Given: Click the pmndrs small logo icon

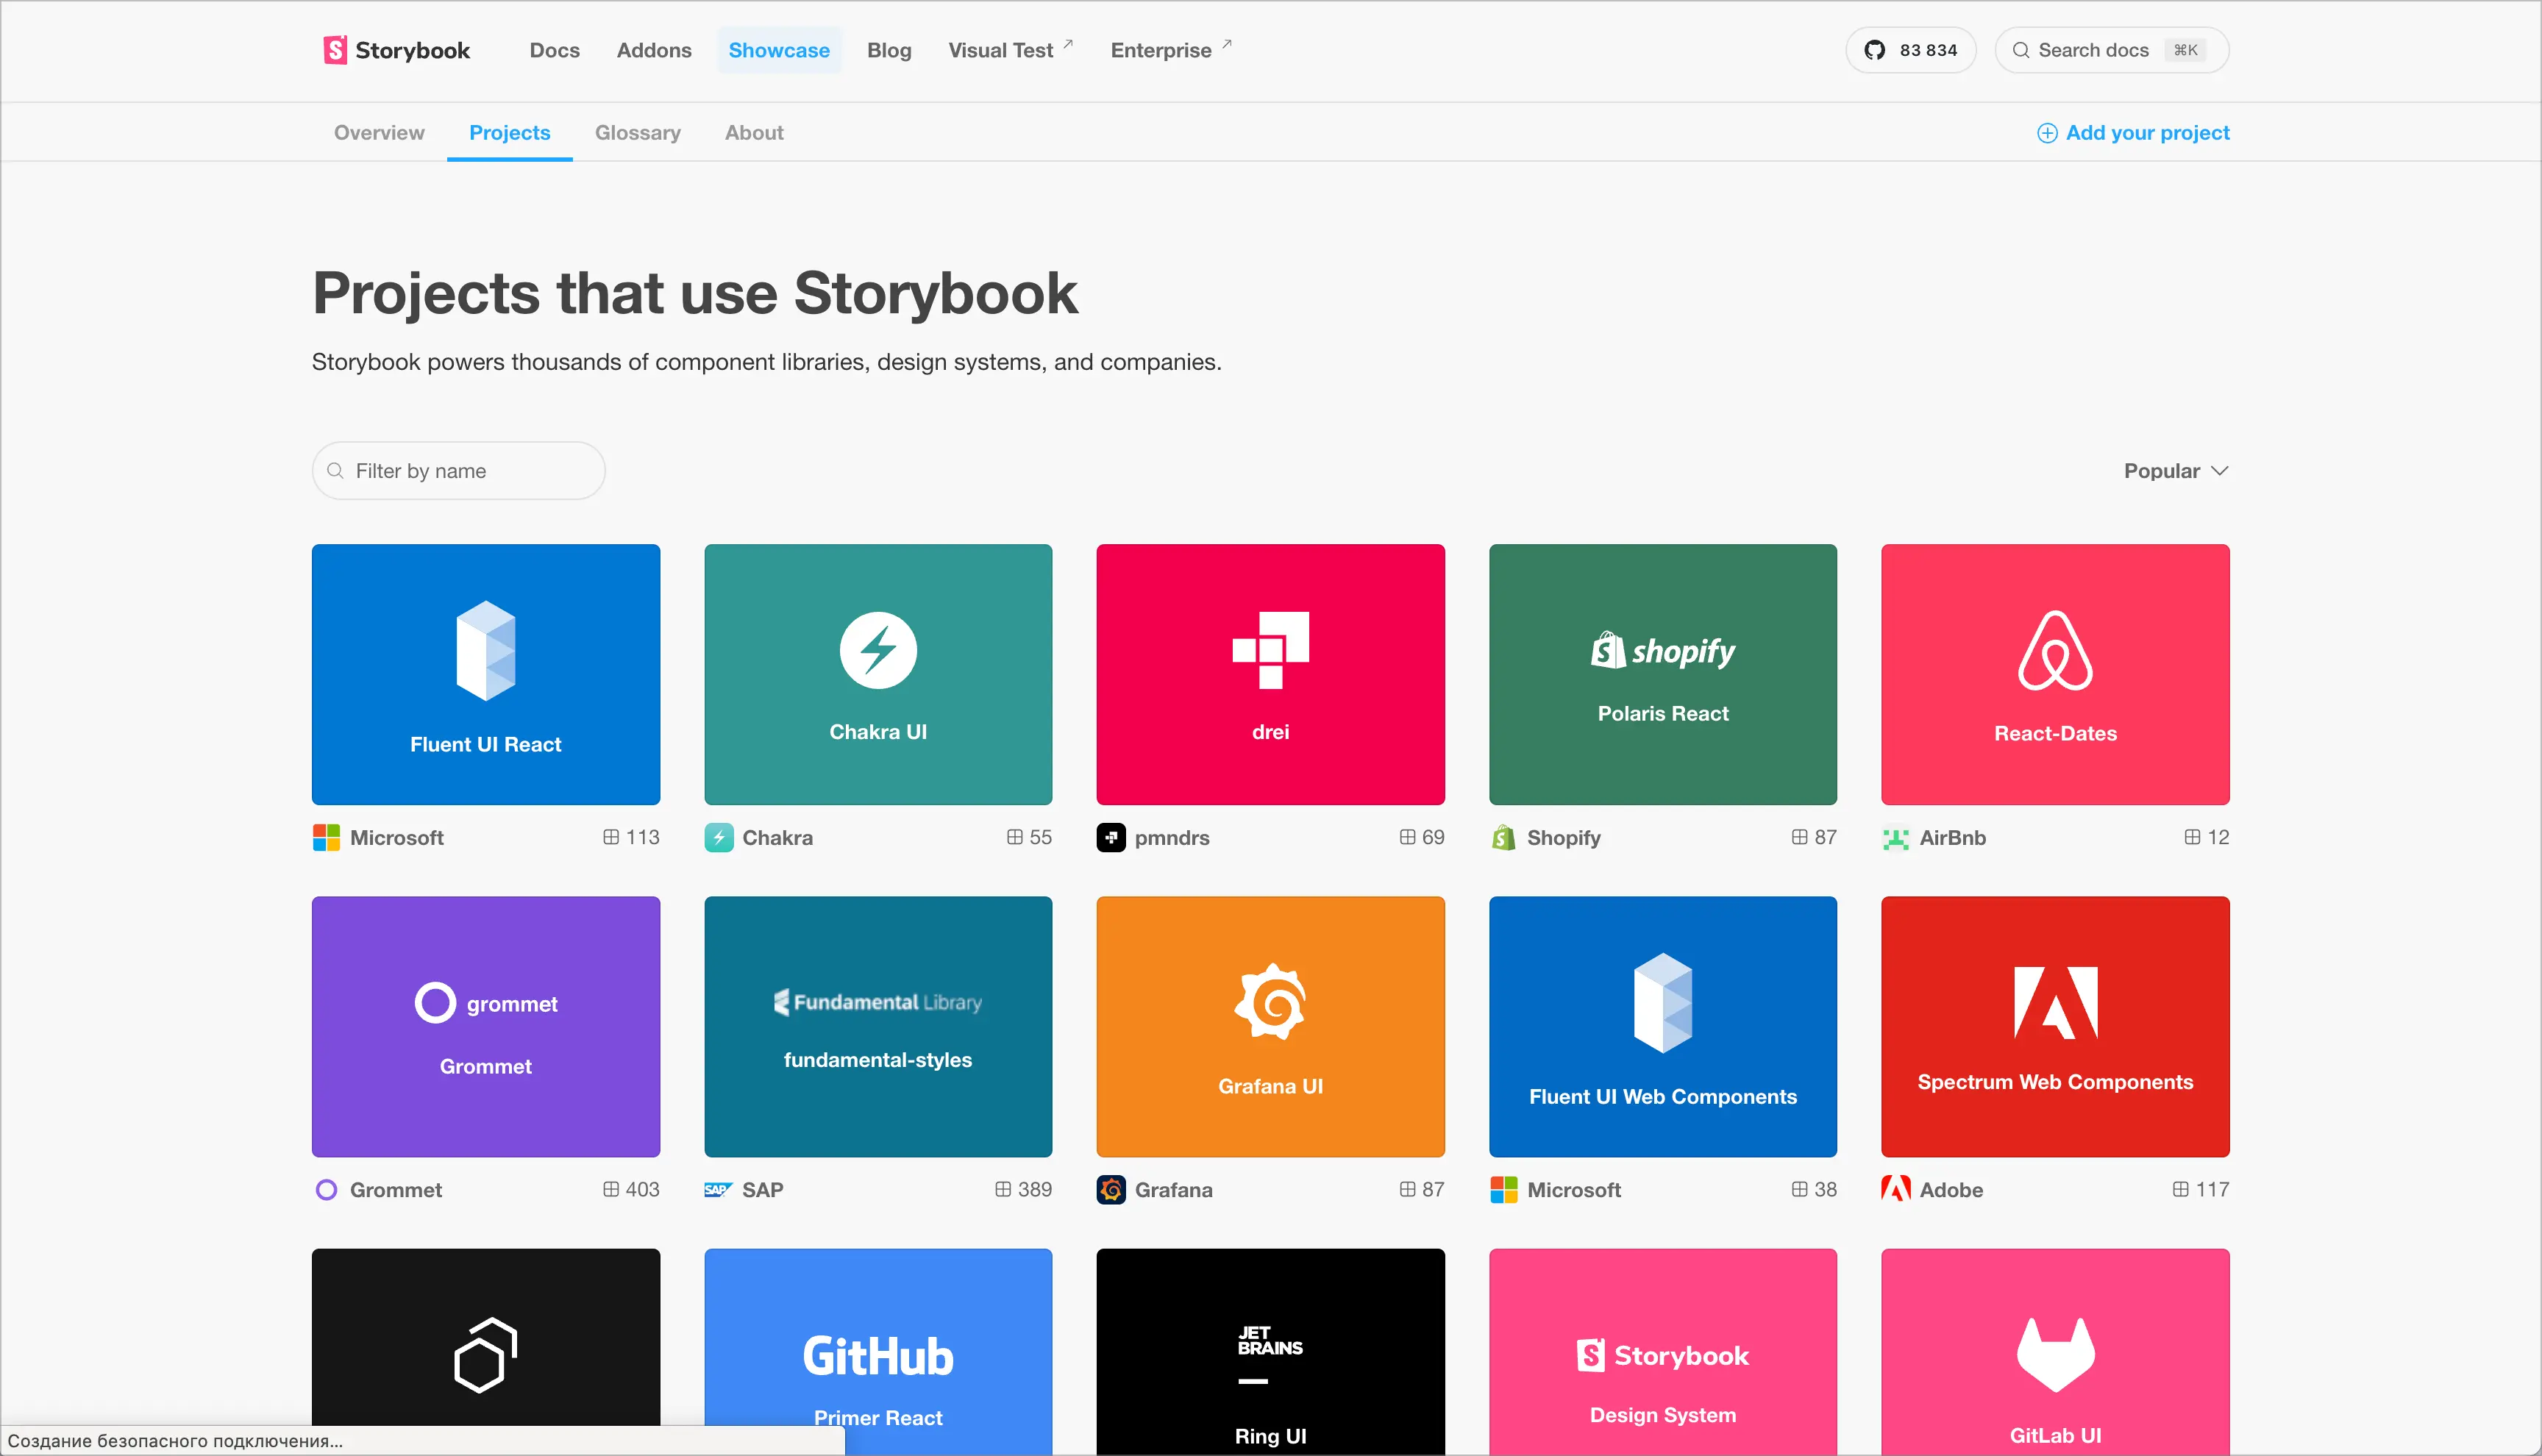Looking at the screenshot, I should pyautogui.click(x=1111, y=838).
